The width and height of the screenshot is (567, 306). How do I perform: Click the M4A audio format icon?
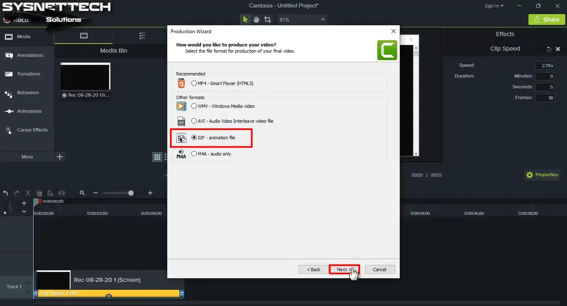tap(181, 154)
